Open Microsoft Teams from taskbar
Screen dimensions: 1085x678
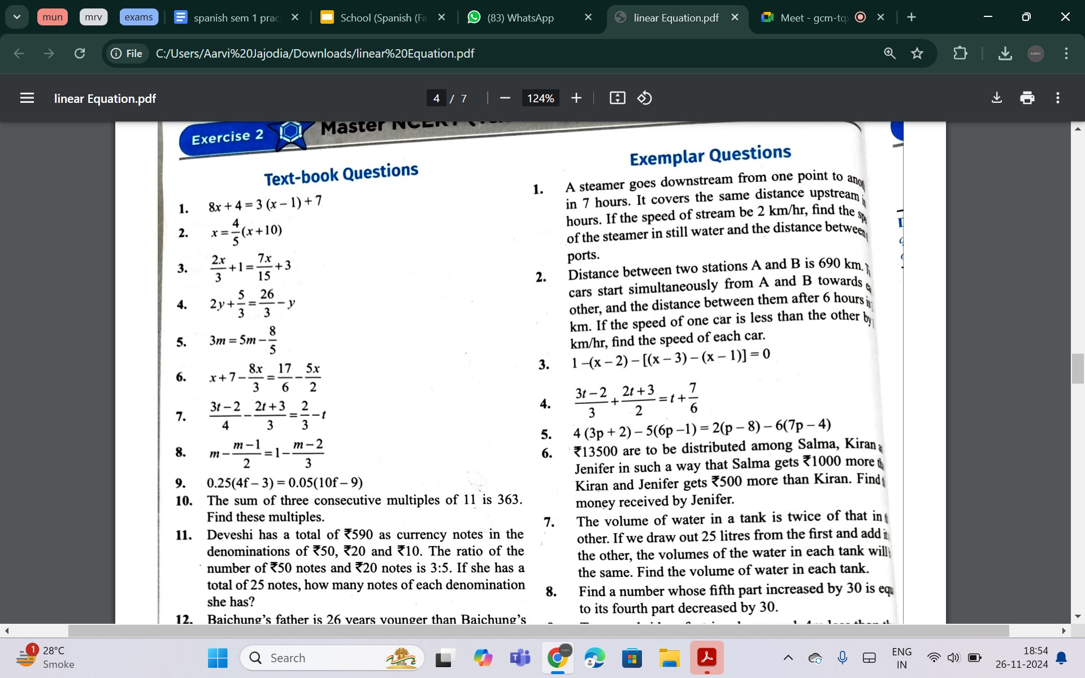520,658
